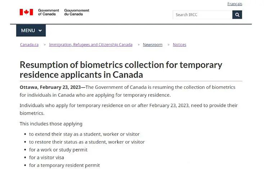Click the bullet 'for a visitor visa'
Screen dimensions: 264x169
[47, 158]
